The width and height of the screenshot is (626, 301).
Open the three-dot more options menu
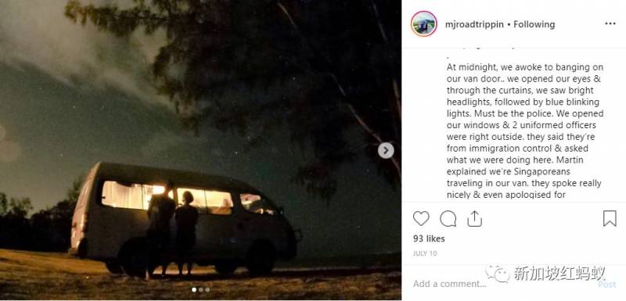(610, 24)
